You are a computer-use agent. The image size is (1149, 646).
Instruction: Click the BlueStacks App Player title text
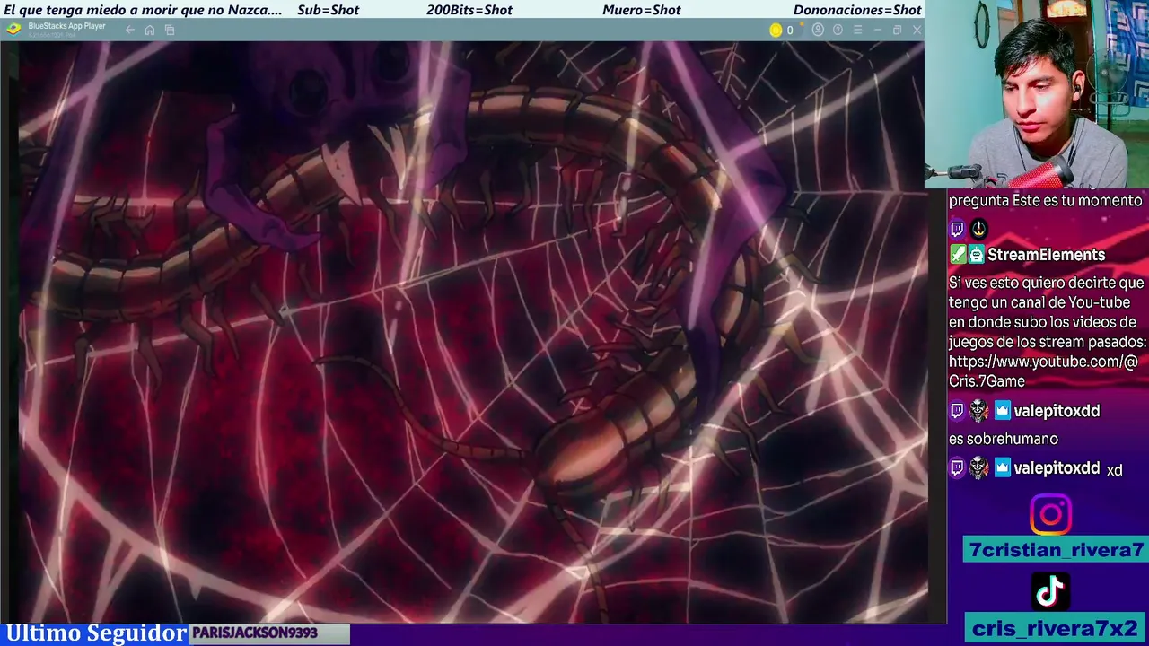(x=67, y=26)
